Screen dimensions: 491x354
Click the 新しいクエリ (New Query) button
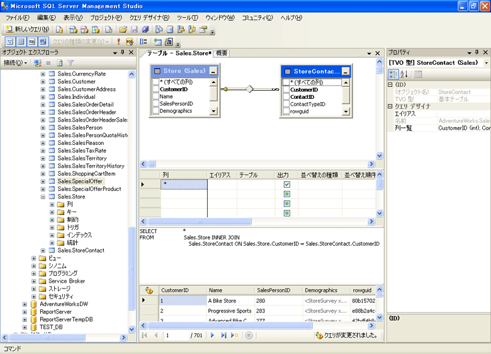coord(28,30)
